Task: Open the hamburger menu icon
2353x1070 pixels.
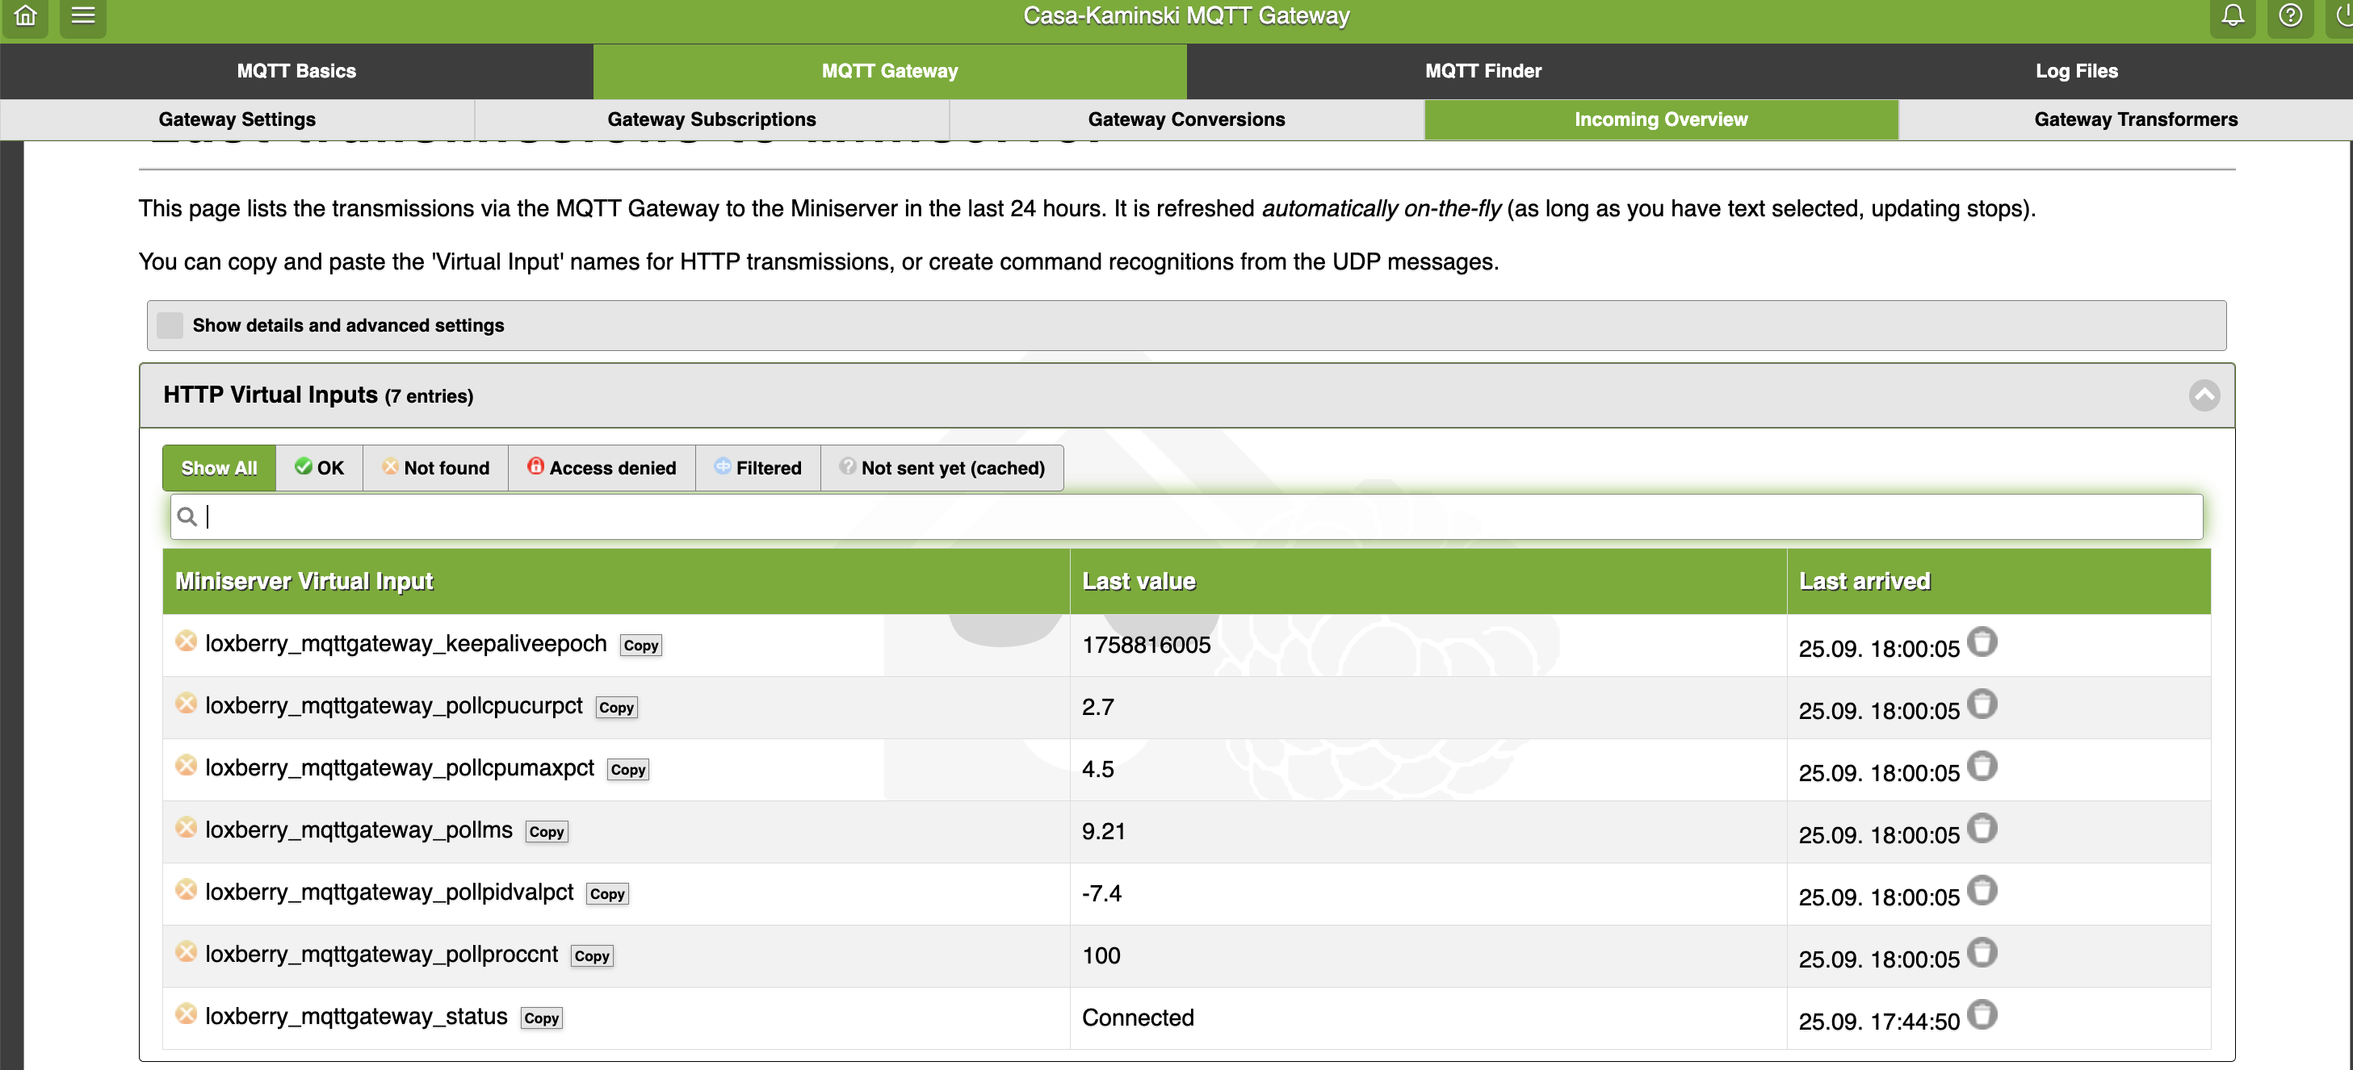Action: tap(83, 15)
